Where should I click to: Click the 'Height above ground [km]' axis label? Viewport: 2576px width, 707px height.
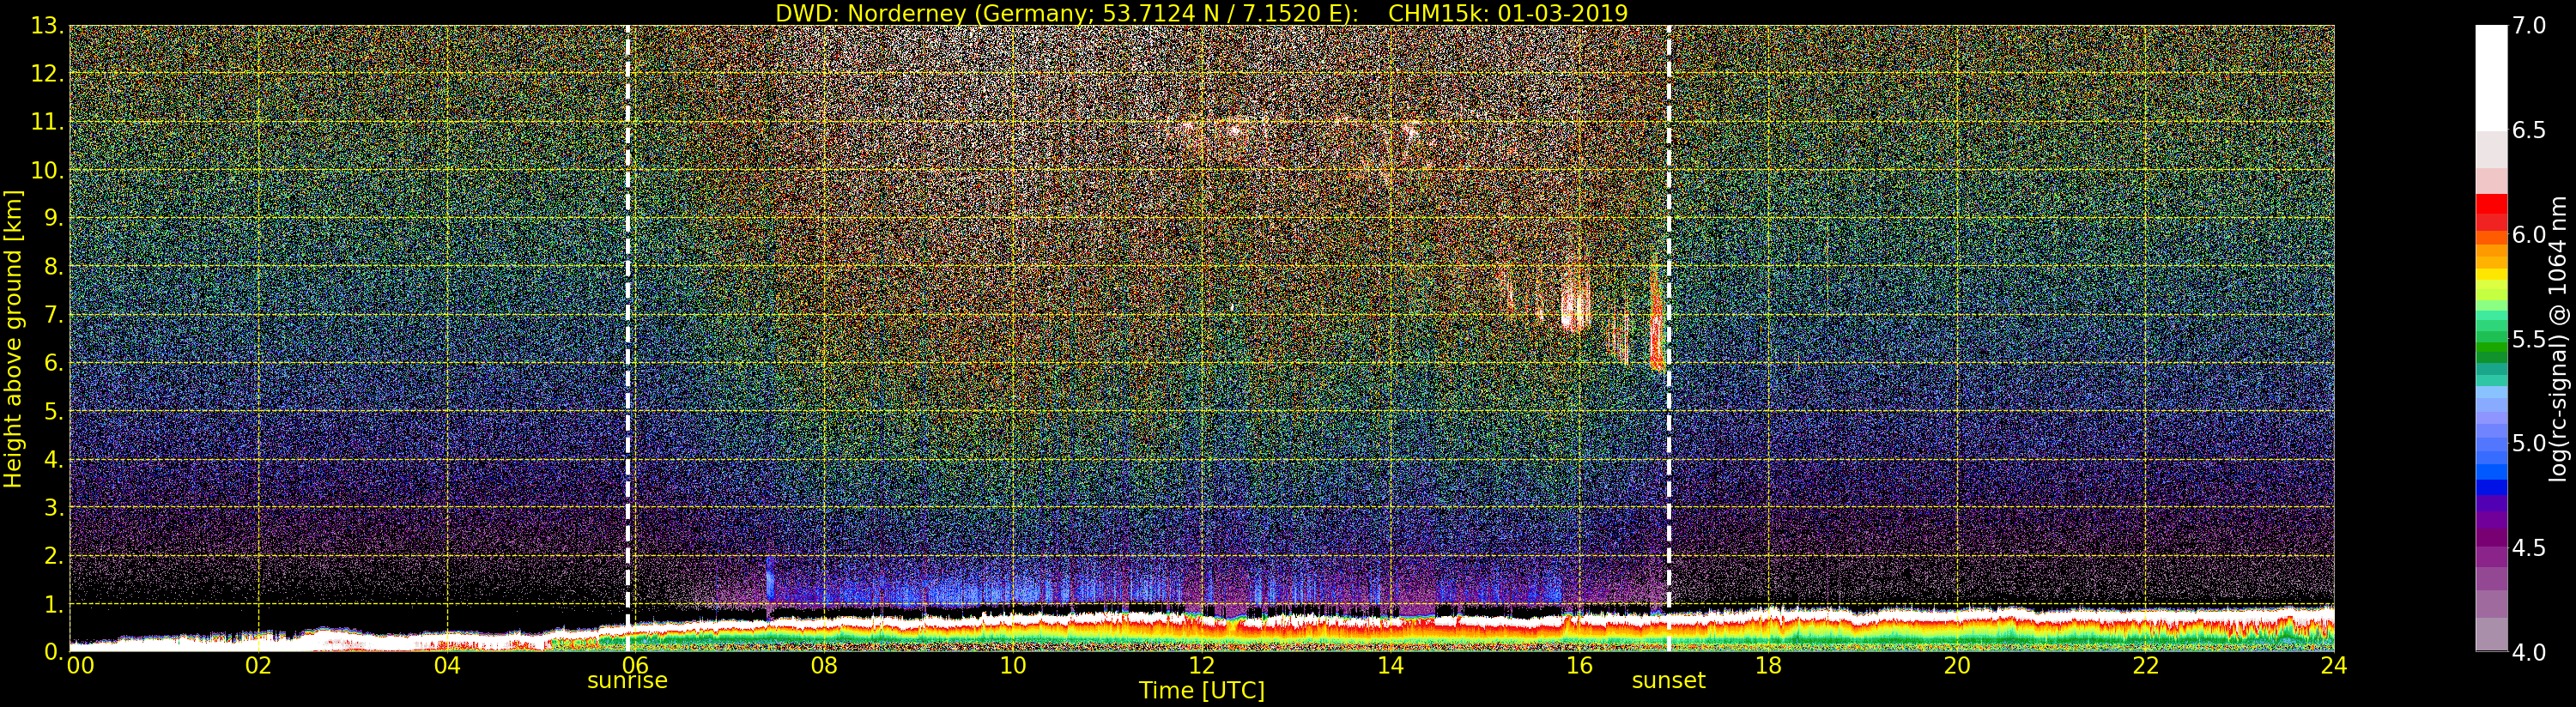[x=13, y=338]
